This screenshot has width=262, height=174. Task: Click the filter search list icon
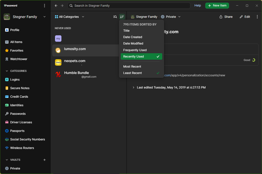115,17
